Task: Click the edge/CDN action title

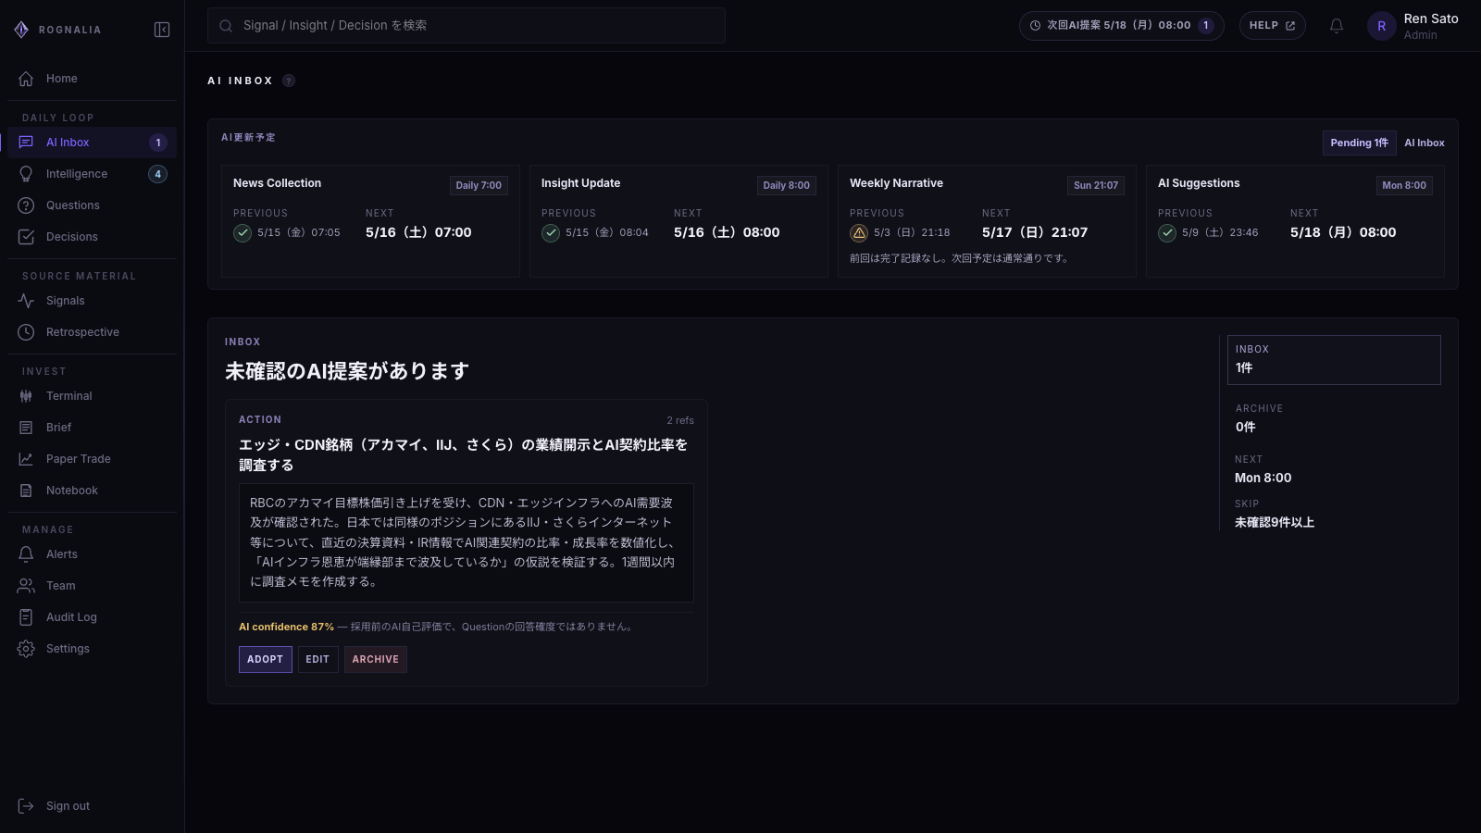Action: coord(463,455)
